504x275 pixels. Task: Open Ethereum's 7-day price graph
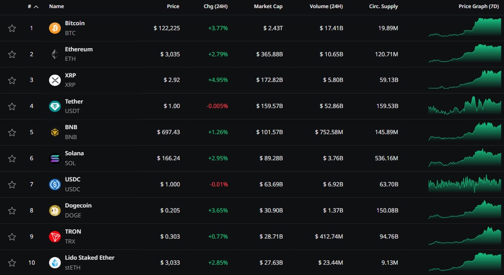coord(464,53)
